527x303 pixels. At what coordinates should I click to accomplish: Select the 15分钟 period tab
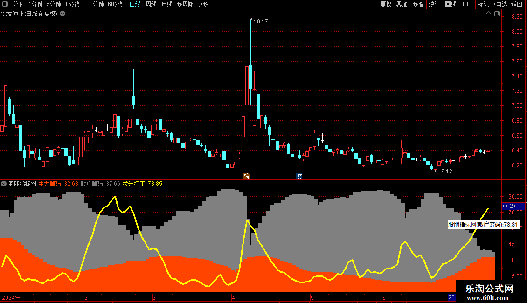tap(74, 4)
